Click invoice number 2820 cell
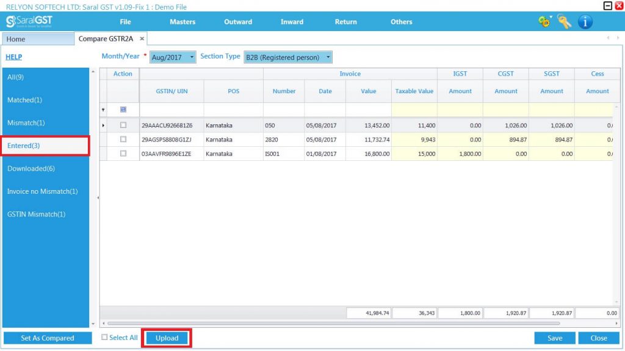This screenshot has height=351, width=625. coord(284,140)
